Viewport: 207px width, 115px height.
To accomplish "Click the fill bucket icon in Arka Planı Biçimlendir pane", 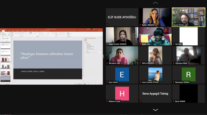I will click(86, 40).
